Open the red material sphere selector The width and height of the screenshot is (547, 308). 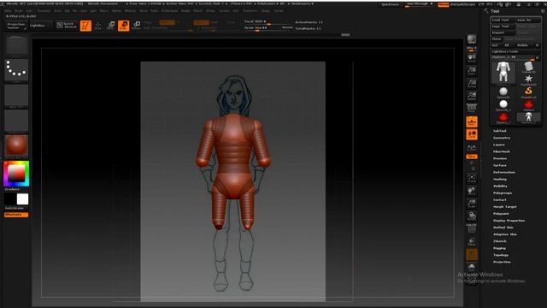pos(16,145)
